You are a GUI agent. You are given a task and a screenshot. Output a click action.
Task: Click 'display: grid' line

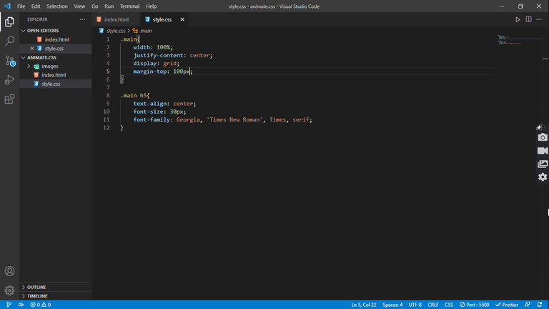[156, 64]
